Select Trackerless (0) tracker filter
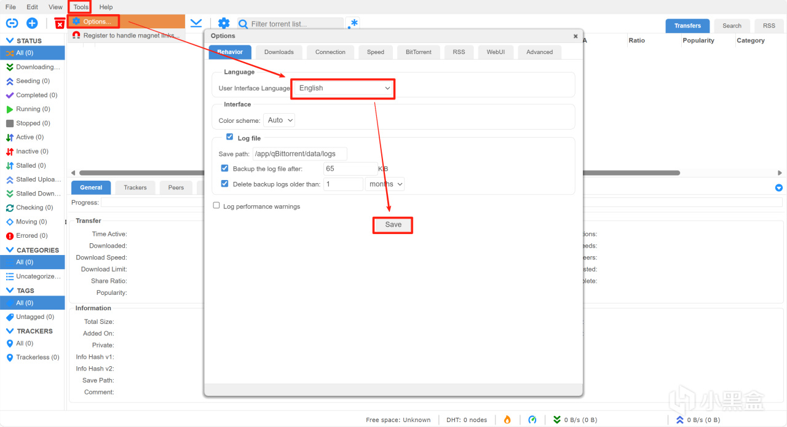 (x=32, y=358)
